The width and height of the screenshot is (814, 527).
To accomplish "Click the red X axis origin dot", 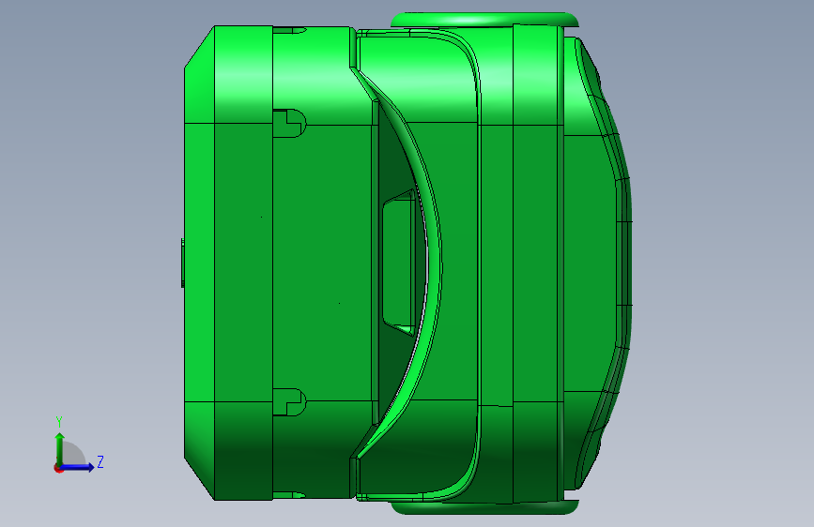I will click(x=58, y=468).
